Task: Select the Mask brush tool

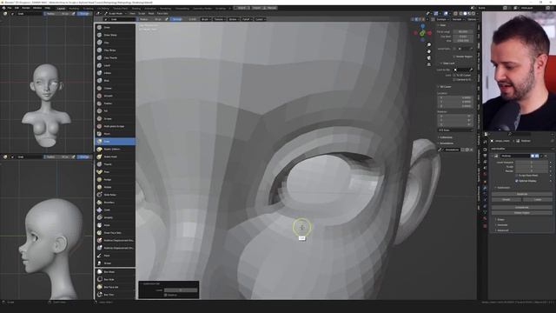Action: tap(115, 225)
